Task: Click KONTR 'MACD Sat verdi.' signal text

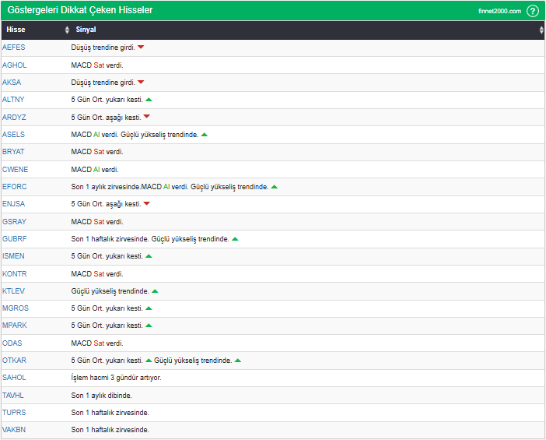Action: point(97,274)
